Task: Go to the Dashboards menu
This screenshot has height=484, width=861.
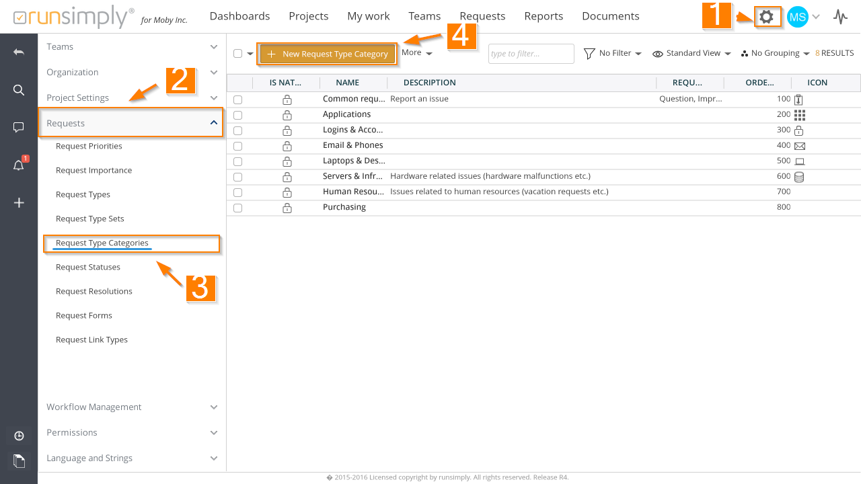Action: [x=239, y=16]
